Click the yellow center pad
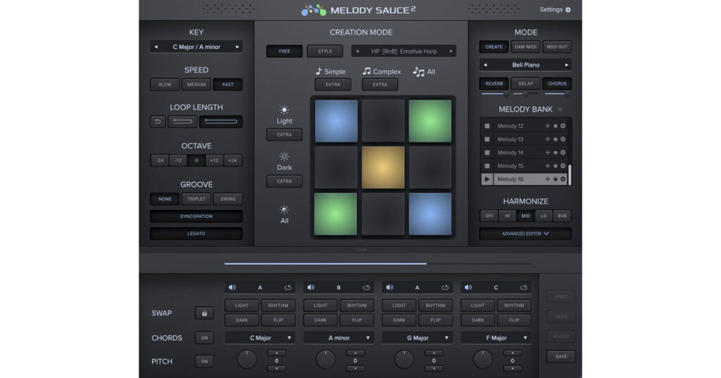The height and width of the screenshot is (378, 721). click(x=383, y=167)
